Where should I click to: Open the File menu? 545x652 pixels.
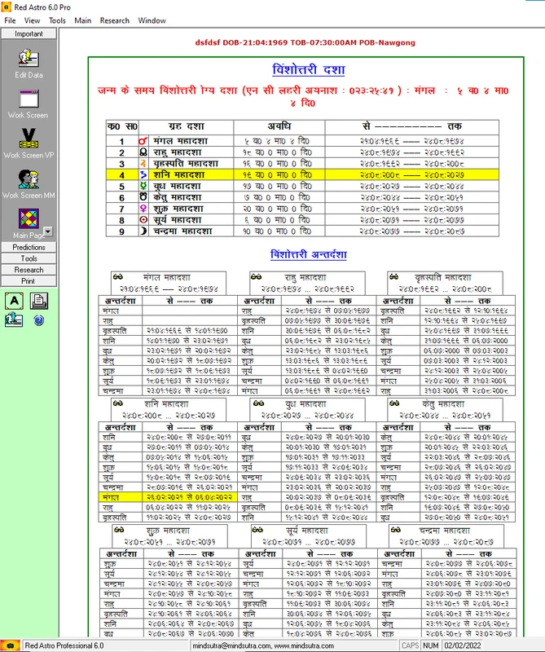coord(10,20)
